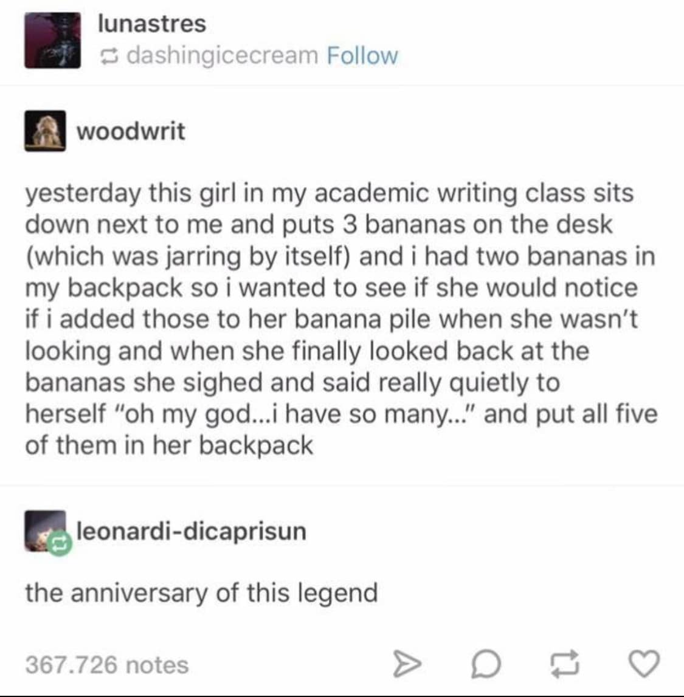Share the post with the paper plane icon
This screenshot has width=684, height=697.
click(407, 664)
